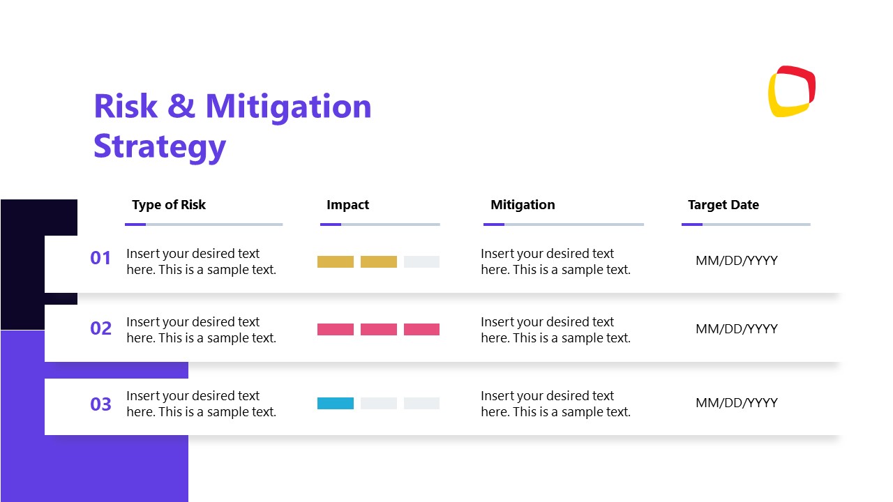Click the "Type of Risk" column header
Screen dimensions: 893x502
point(169,205)
